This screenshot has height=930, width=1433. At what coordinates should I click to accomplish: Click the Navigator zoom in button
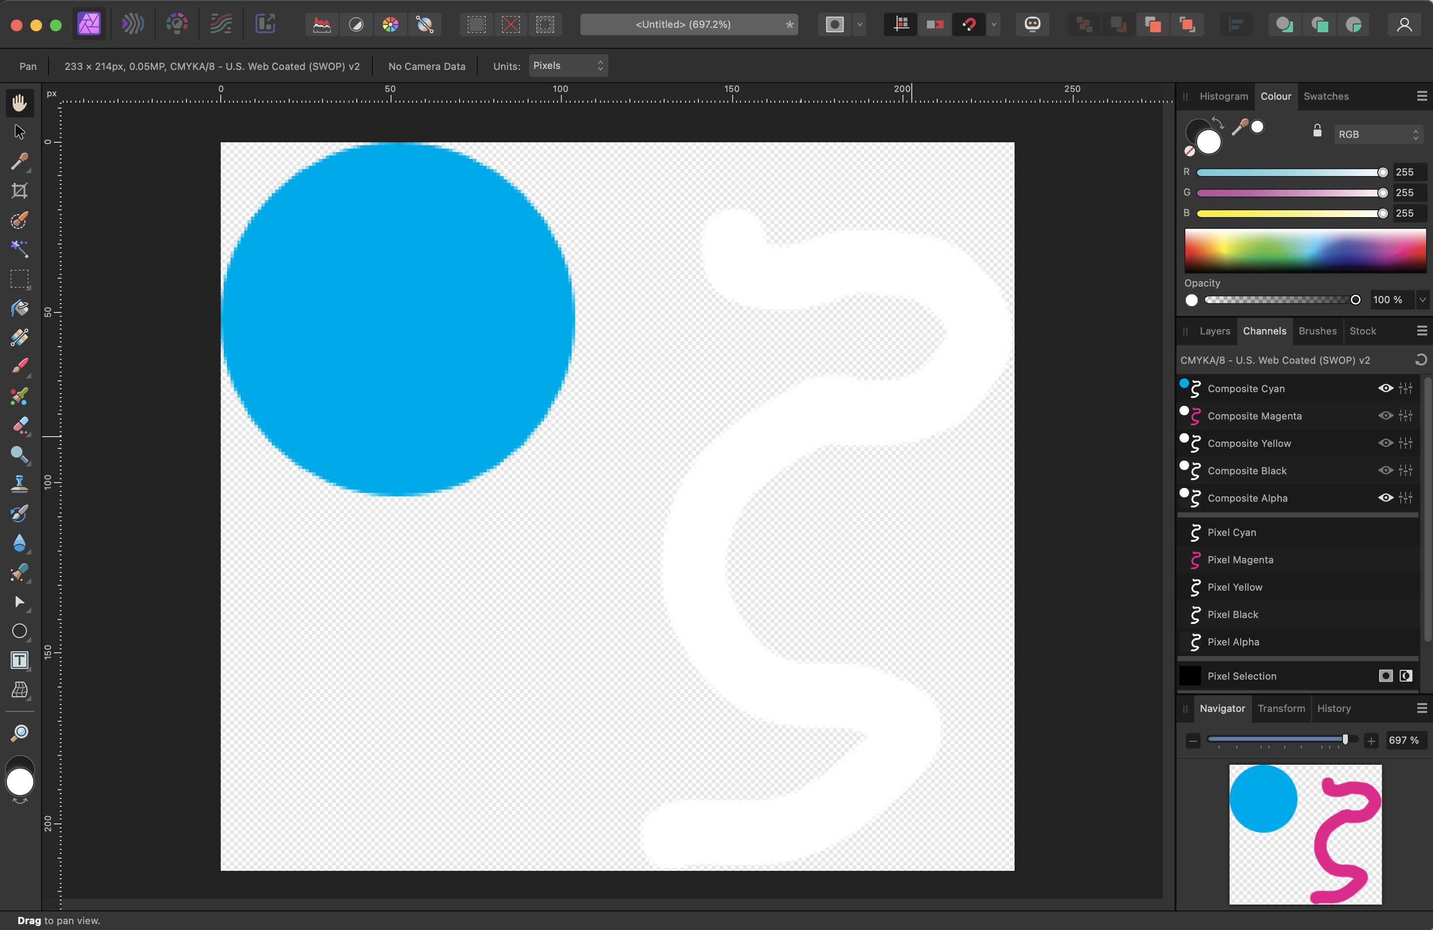click(1371, 740)
